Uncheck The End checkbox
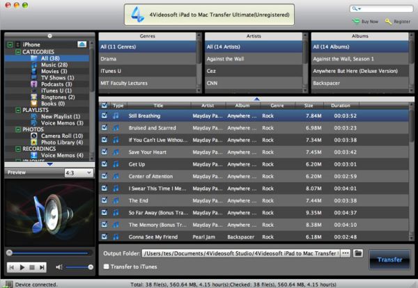 pos(104,200)
